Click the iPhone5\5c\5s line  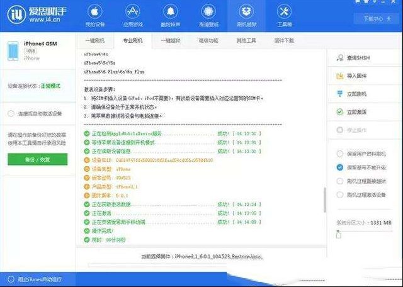pos(99,63)
